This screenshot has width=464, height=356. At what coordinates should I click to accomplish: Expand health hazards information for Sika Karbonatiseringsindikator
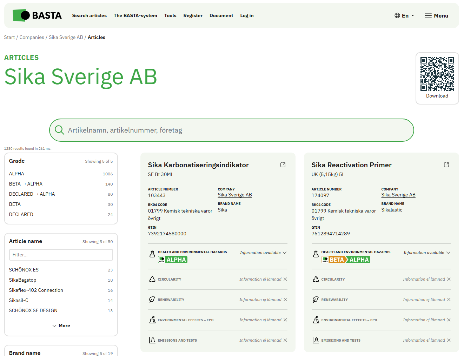[x=263, y=253]
